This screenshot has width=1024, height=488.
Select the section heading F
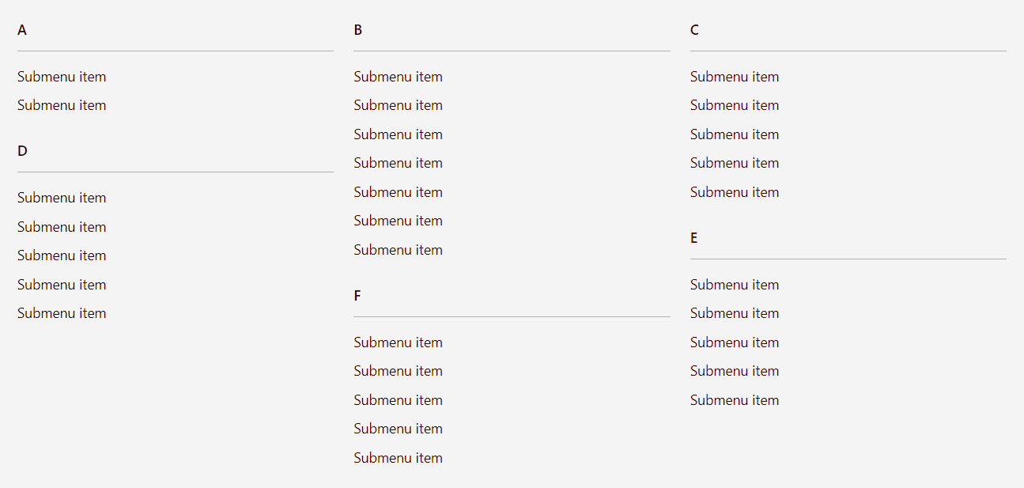click(357, 296)
